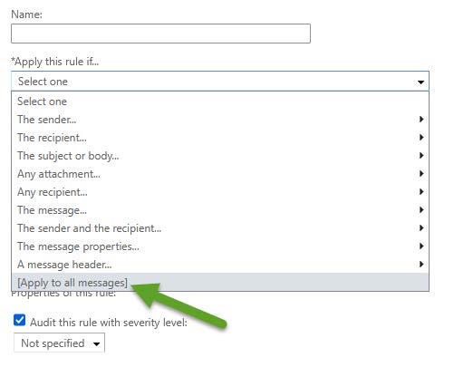
Task: Open the 'Not specified' severity dropdown
Action: tap(59, 343)
